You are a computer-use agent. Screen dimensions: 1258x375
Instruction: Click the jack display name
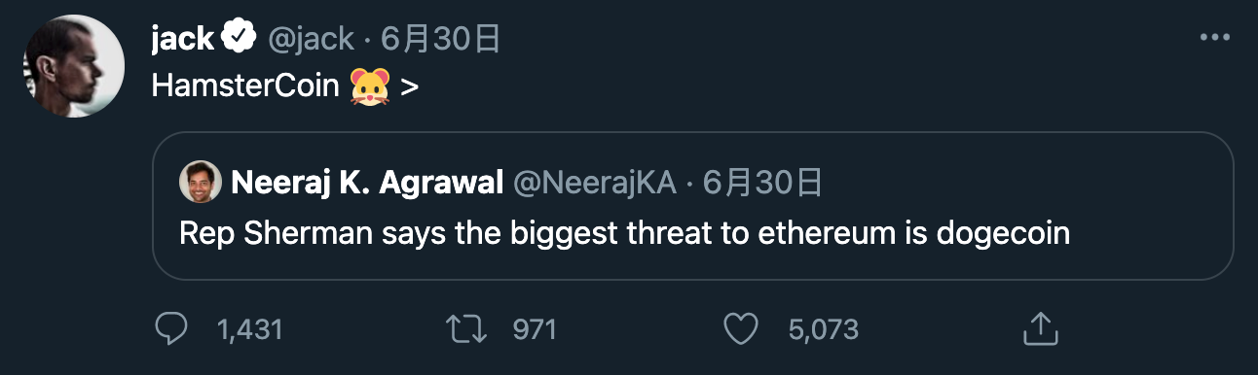click(184, 38)
